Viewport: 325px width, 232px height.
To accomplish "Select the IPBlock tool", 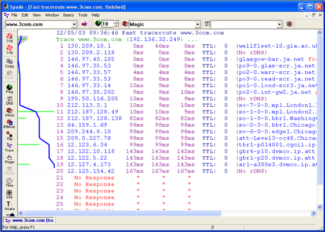I will pyautogui.click(x=10, y=124).
